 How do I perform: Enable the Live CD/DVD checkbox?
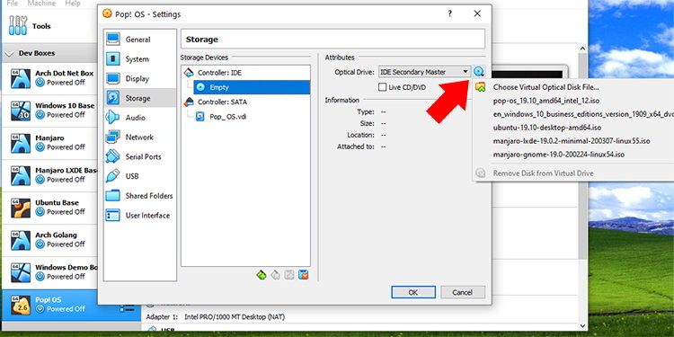point(382,87)
